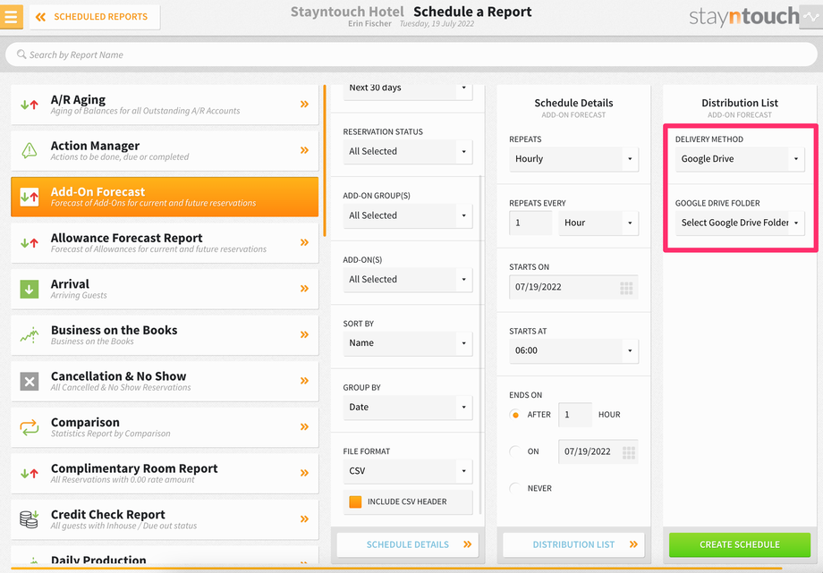
Task: Click the Comparison loop arrows icon
Action: point(30,427)
